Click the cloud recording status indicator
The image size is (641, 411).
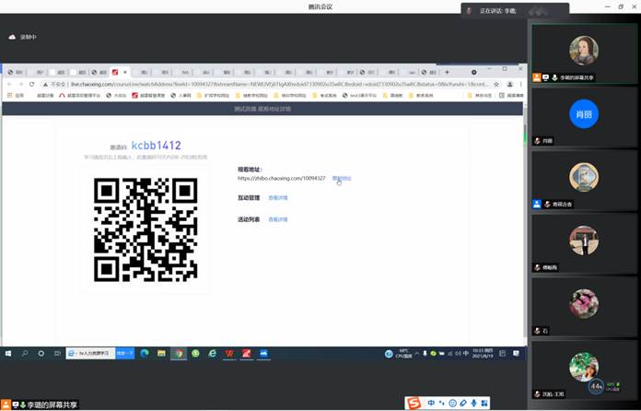pos(22,37)
